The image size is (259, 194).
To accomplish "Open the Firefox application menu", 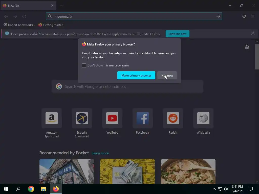I will pos(253,16).
